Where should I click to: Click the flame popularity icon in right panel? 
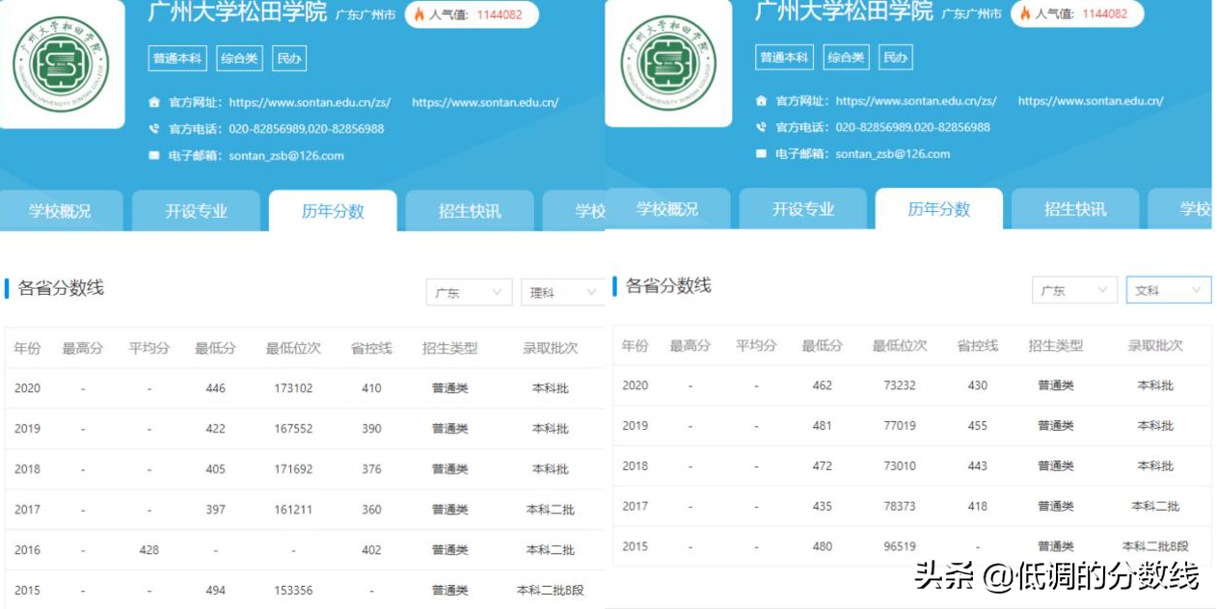(x=1026, y=14)
